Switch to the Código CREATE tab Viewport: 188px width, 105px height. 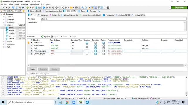pyautogui.click(x=122, y=15)
